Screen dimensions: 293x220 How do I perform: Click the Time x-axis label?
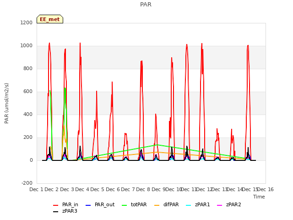tap(259, 197)
